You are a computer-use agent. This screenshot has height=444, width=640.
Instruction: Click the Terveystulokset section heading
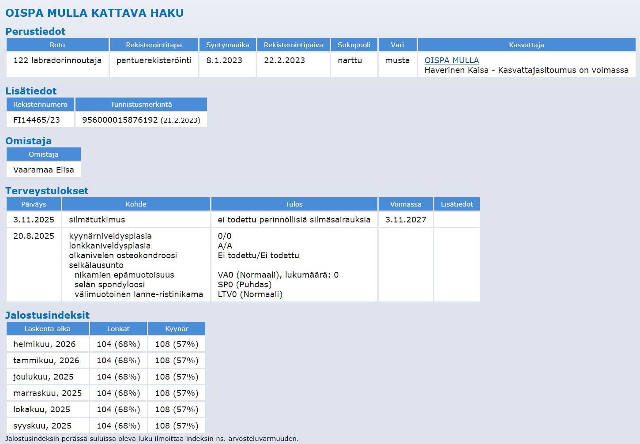pyautogui.click(x=47, y=191)
